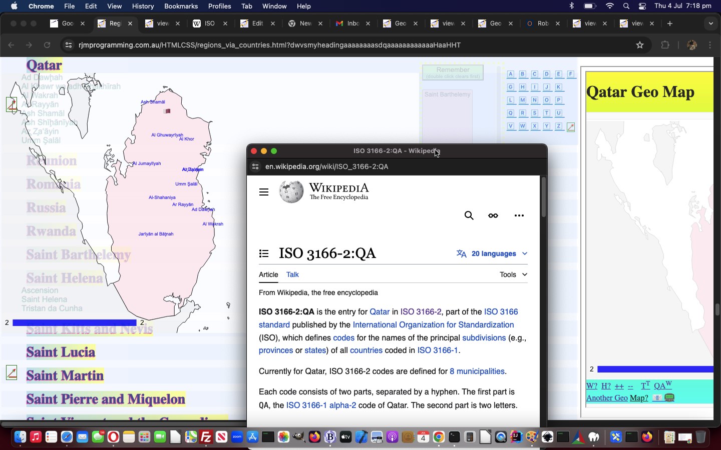Click Another Geo link in map panel

point(607,398)
